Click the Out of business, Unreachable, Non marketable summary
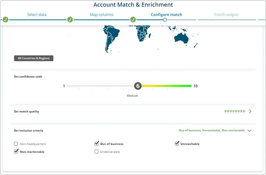The image size is (266, 175). [x=212, y=130]
